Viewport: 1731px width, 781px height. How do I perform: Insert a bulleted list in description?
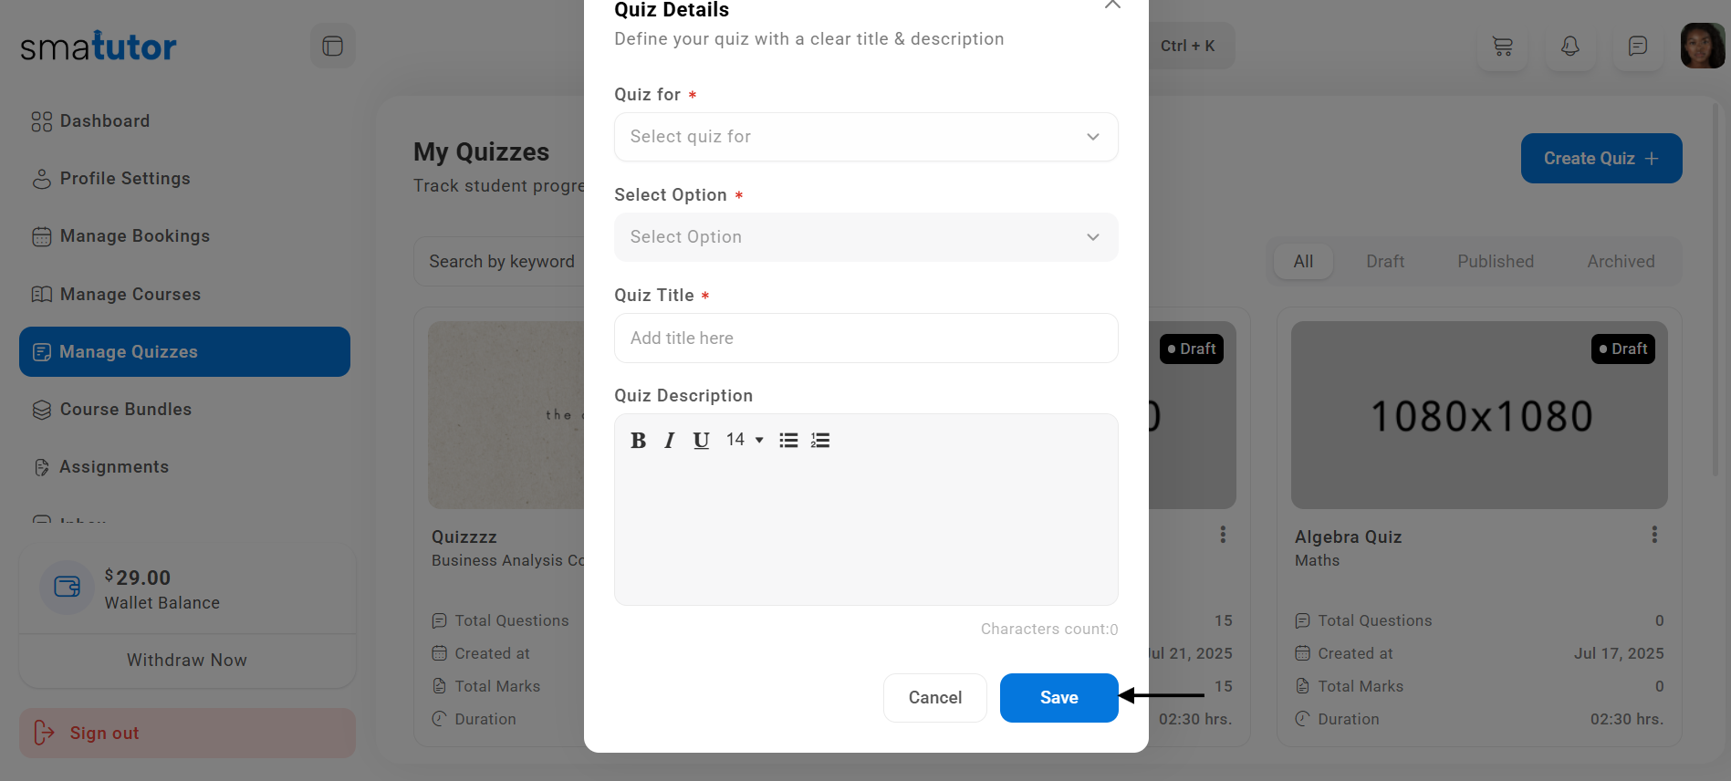pyautogui.click(x=788, y=441)
